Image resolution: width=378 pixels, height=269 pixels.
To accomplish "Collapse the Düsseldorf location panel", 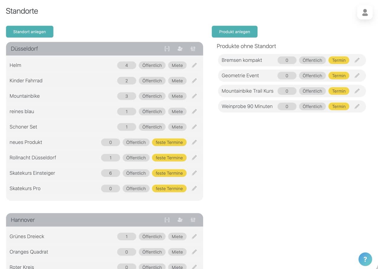I will pyautogui.click(x=167, y=49).
